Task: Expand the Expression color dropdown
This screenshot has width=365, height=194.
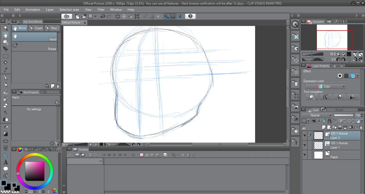Action: (x=325, y=86)
